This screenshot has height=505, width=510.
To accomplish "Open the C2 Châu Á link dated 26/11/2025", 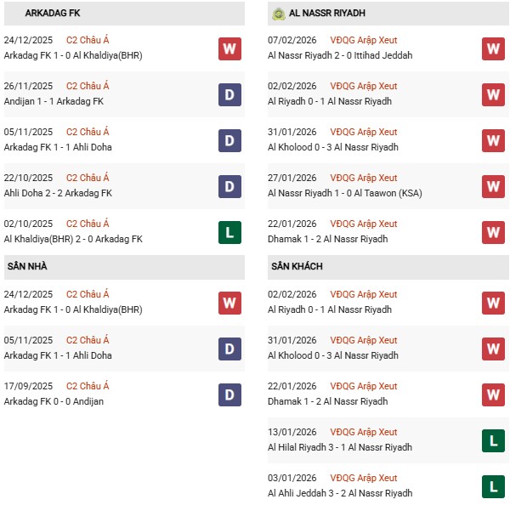I will [88, 86].
